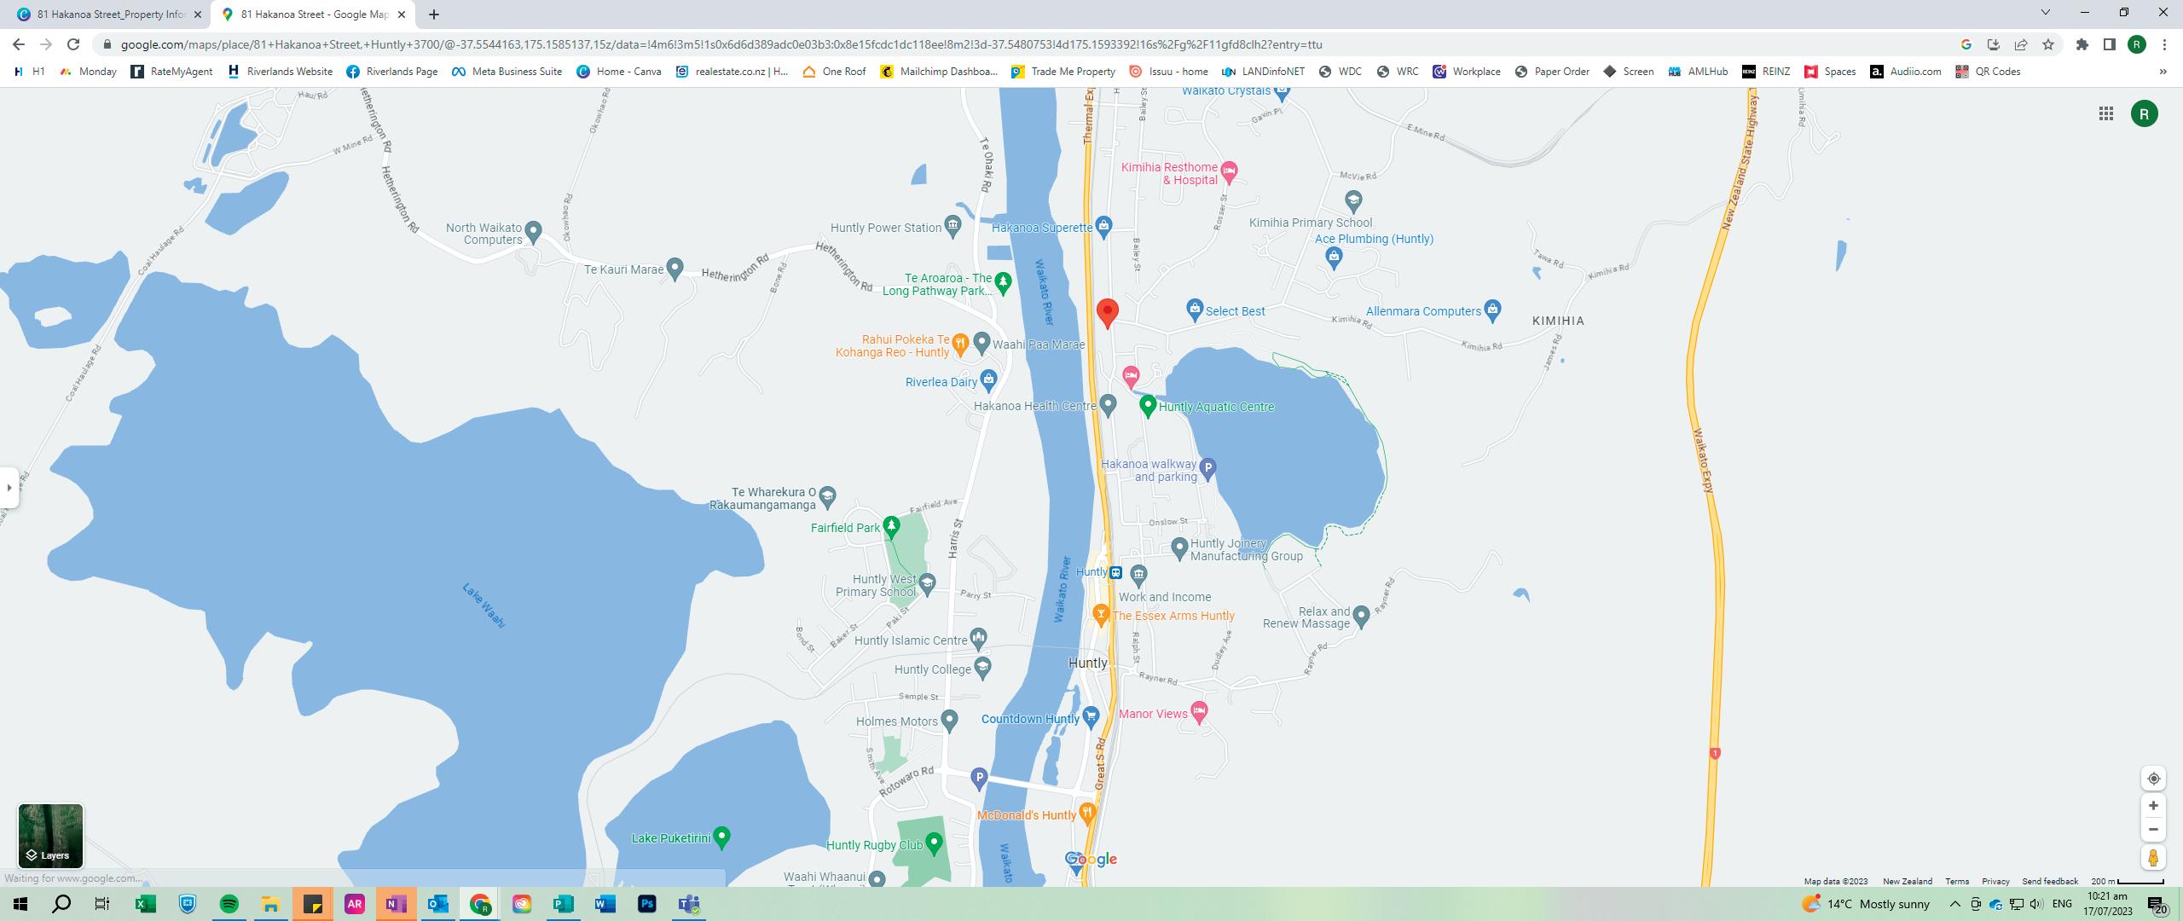
Task: Expand the collapsed side panel arrow
Action: [x=9, y=488]
